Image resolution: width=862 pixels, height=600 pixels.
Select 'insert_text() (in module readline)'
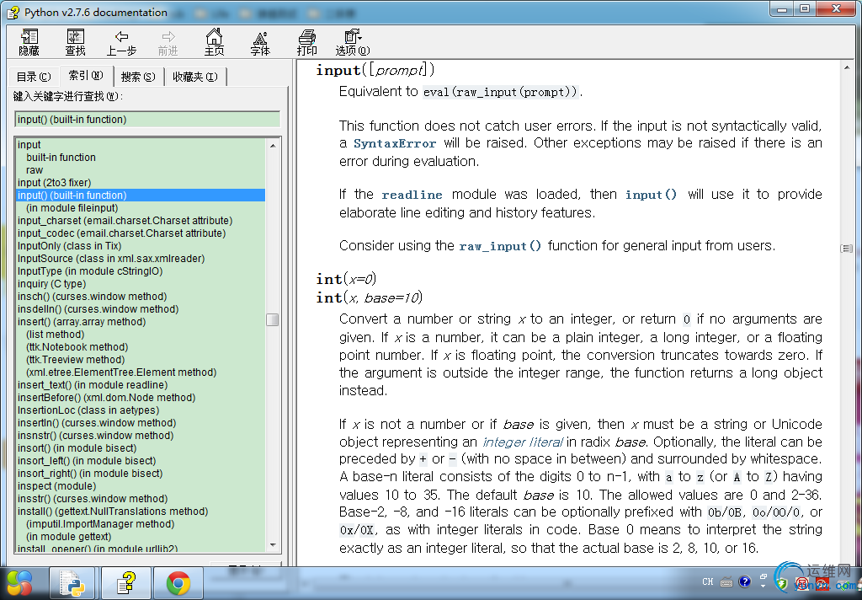point(93,385)
